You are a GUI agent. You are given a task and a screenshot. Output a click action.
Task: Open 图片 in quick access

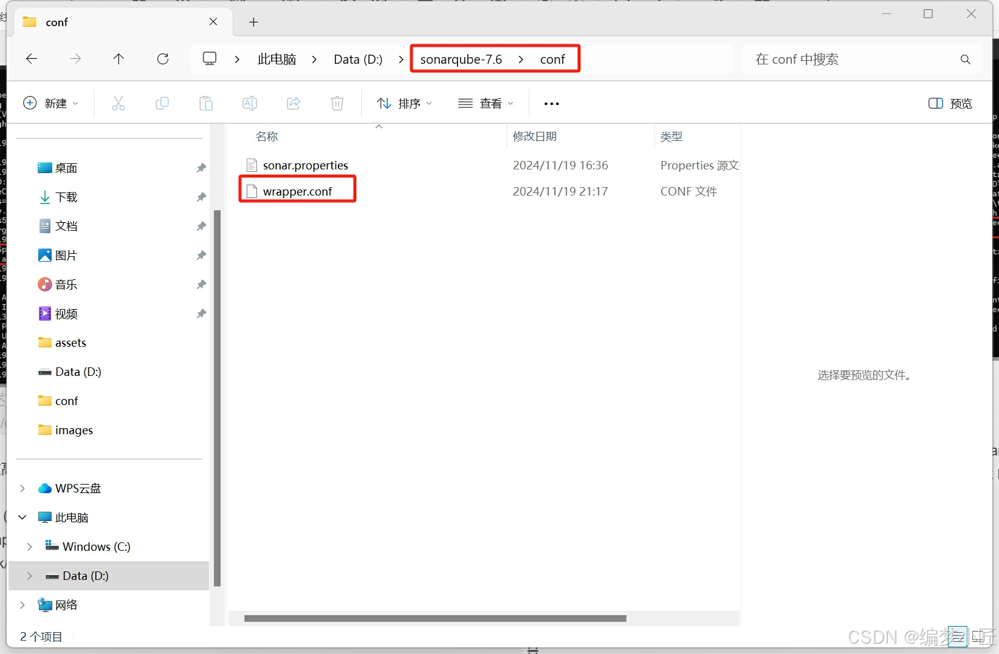coord(66,255)
